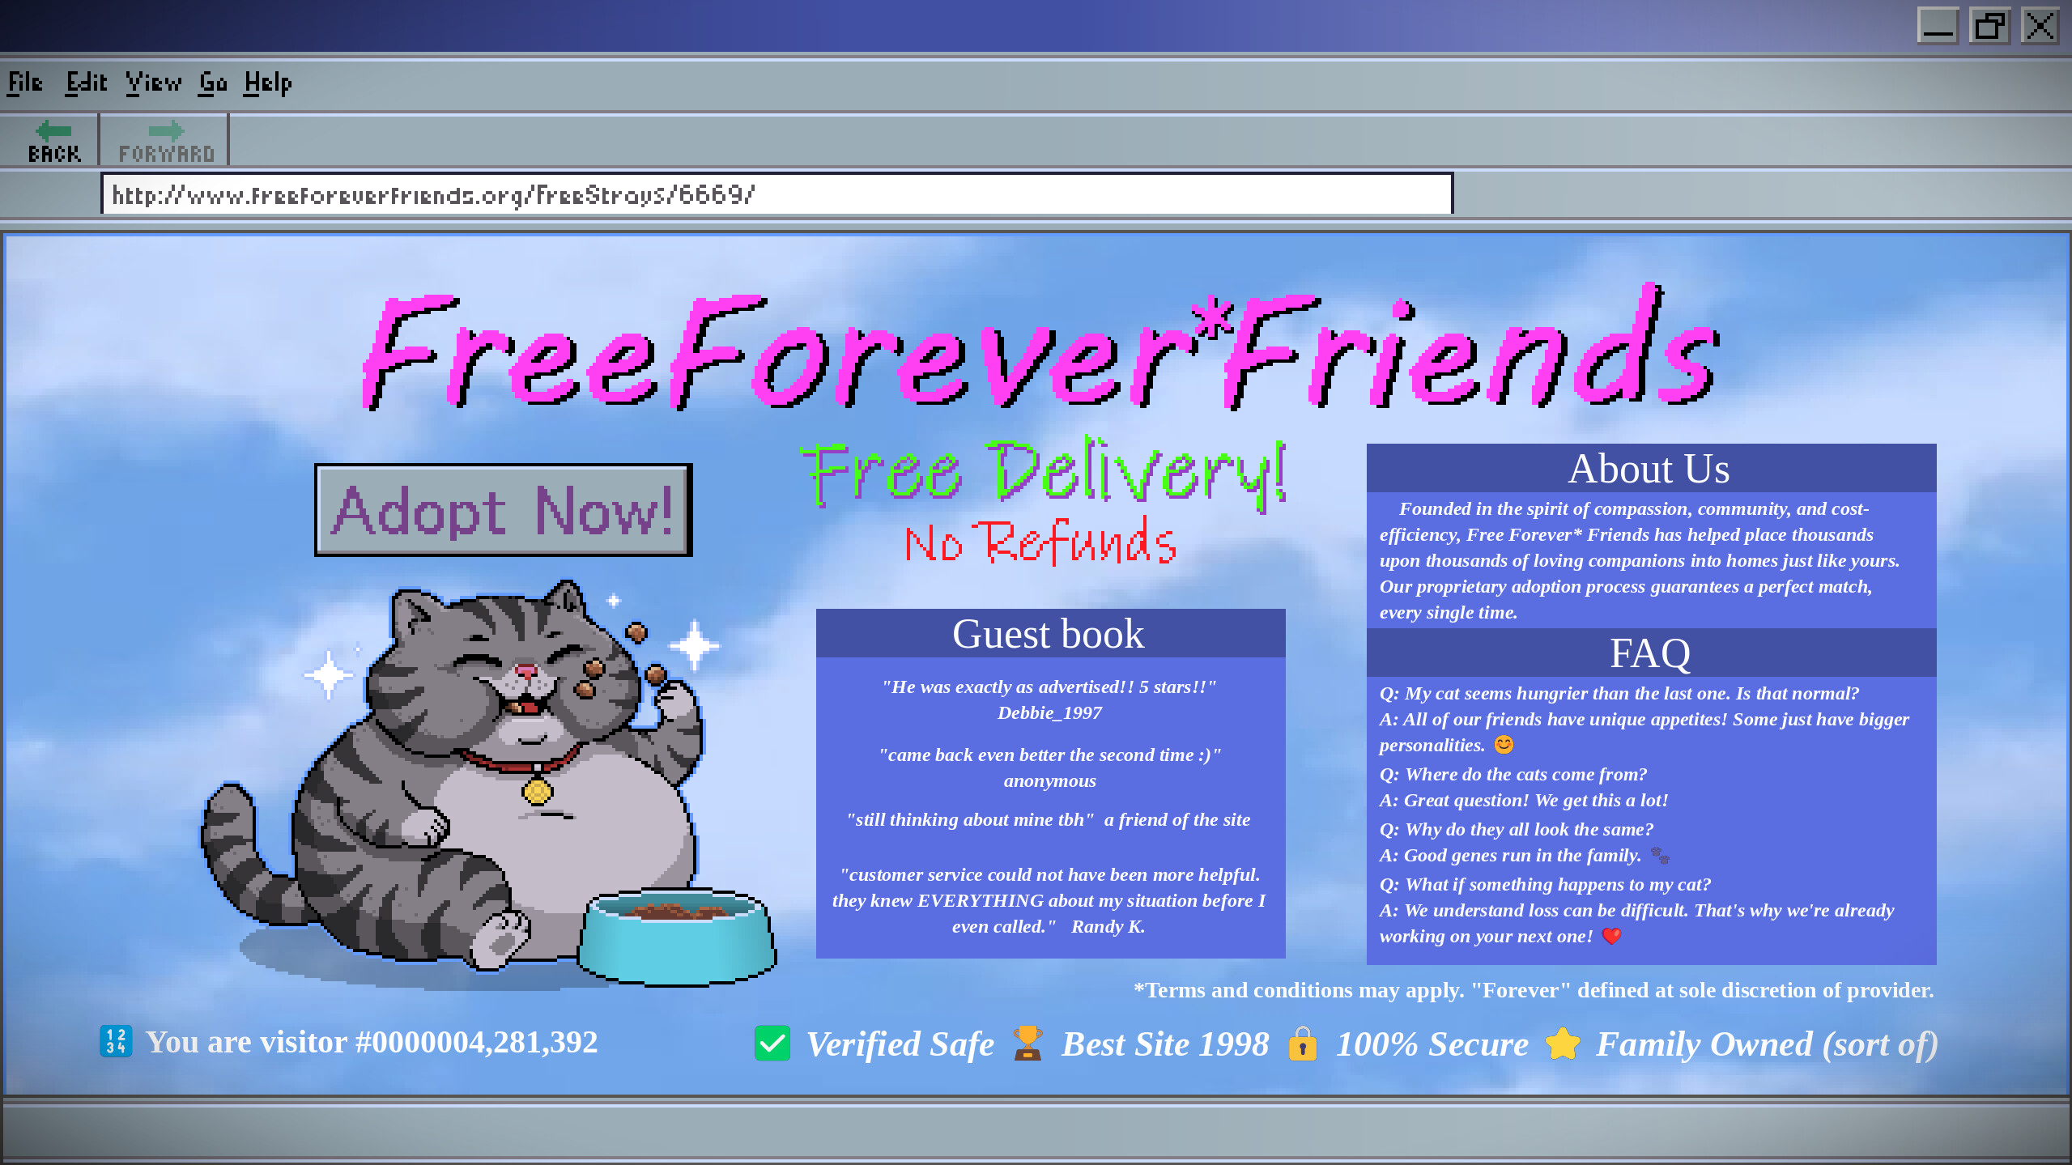Click "Why do they all look the same?" question

click(1517, 830)
